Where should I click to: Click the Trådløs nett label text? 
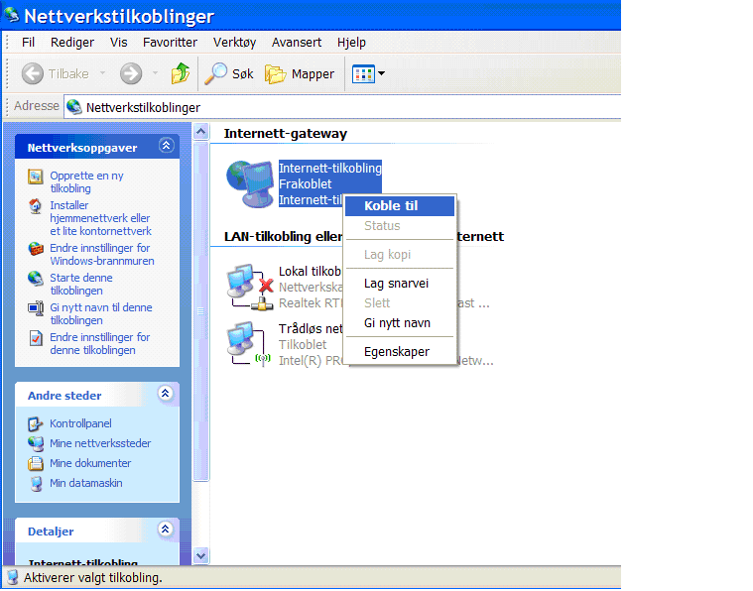tap(311, 329)
